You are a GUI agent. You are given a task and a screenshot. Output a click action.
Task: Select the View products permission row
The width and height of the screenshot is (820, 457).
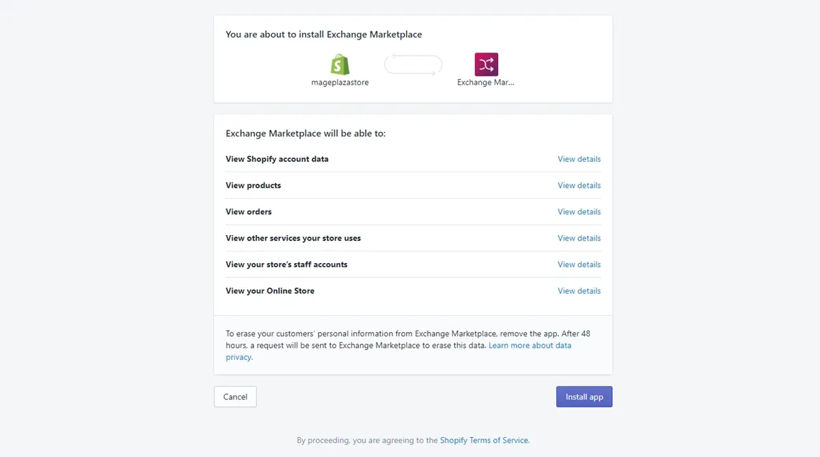253,185
